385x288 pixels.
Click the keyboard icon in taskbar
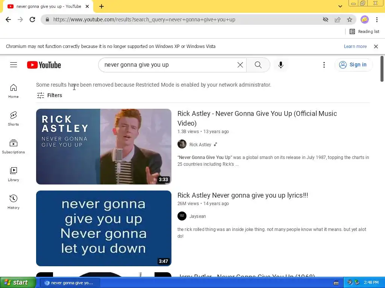[336, 283]
